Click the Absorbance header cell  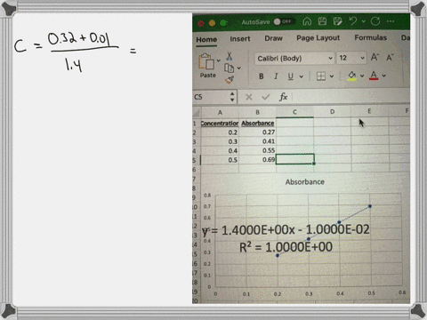pos(257,123)
